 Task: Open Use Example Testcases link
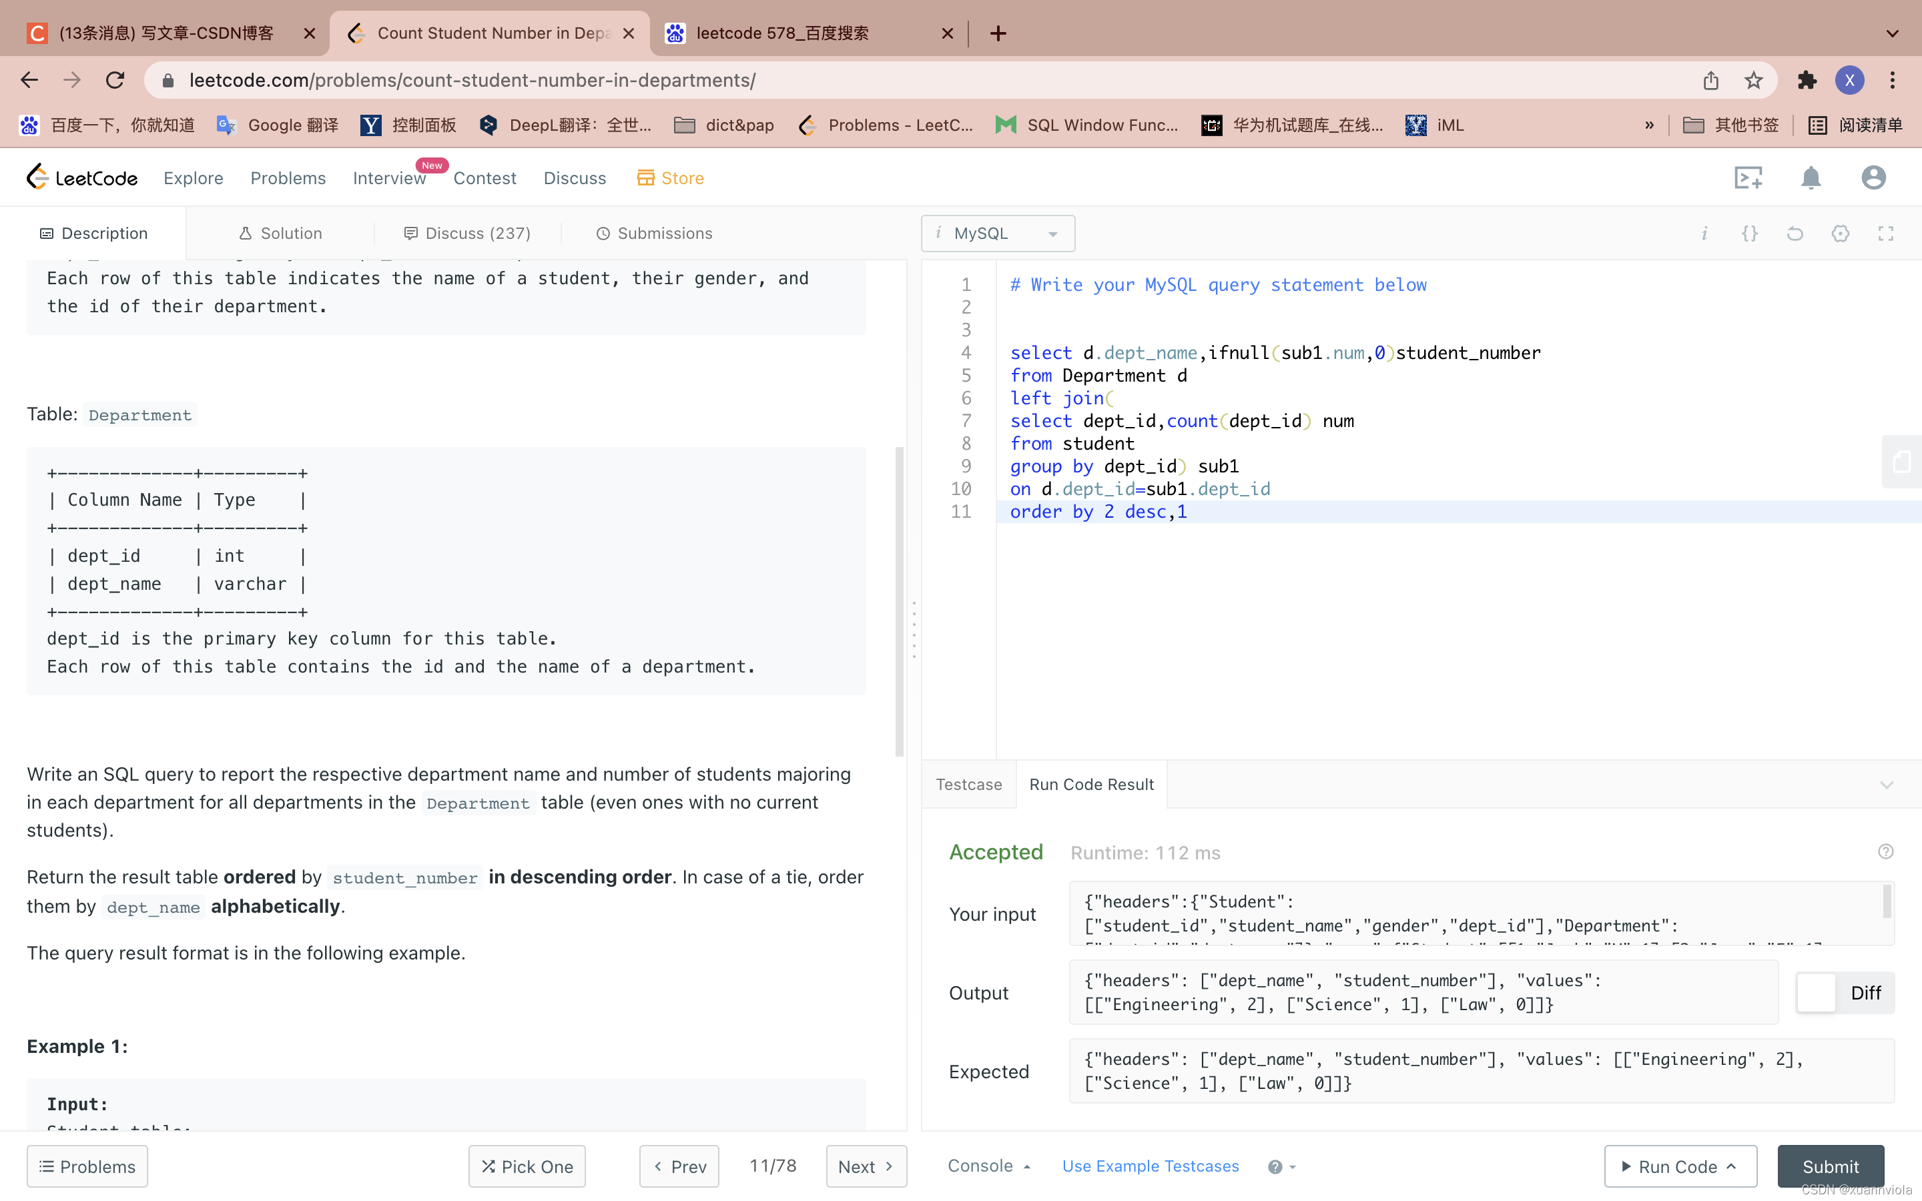(x=1150, y=1165)
